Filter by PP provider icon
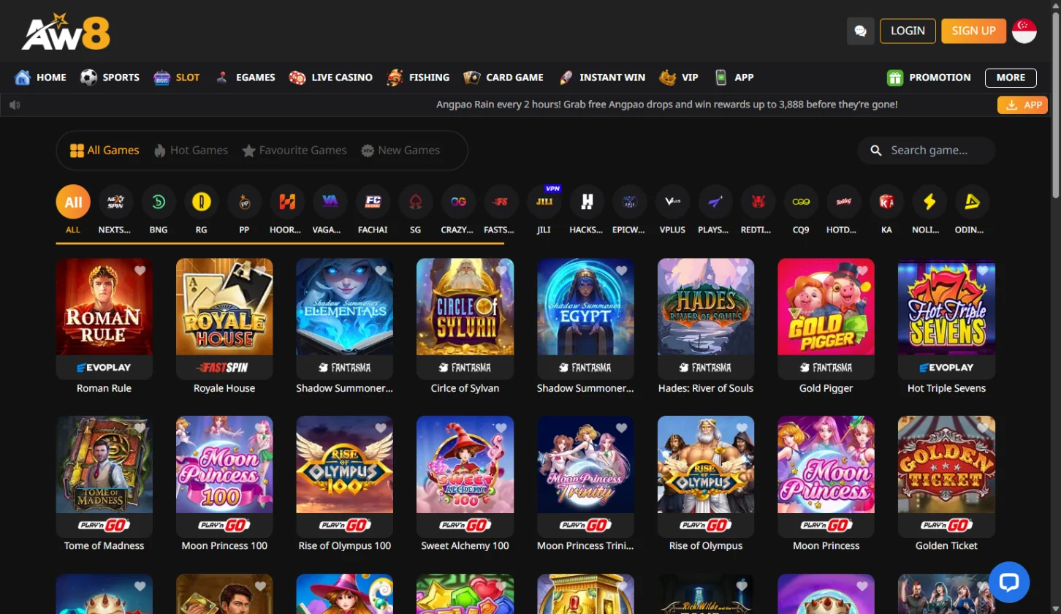This screenshot has width=1061, height=614. (x=244, y=202)
